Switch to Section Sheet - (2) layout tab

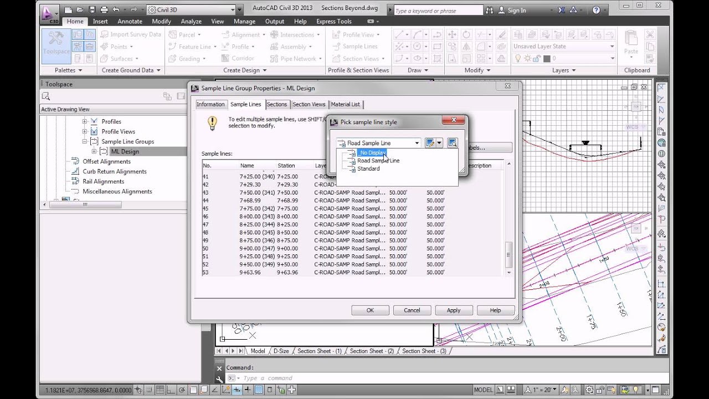coord(372,351)
